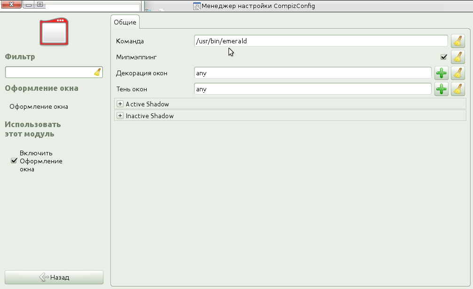This screenshot has width=473, height=289.
Task: Click the Мипмэппинг label
Action: (x=136, y=57)
